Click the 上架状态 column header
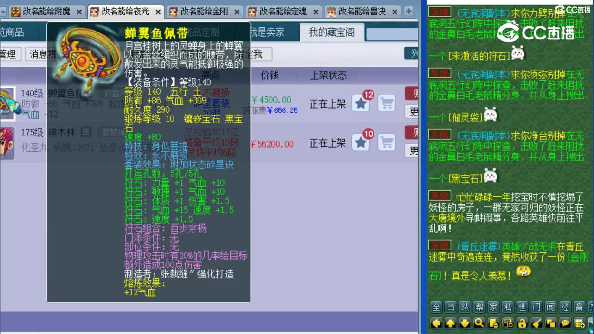The height and width of the screenshot is (334, 594). [x=329, y=75]
